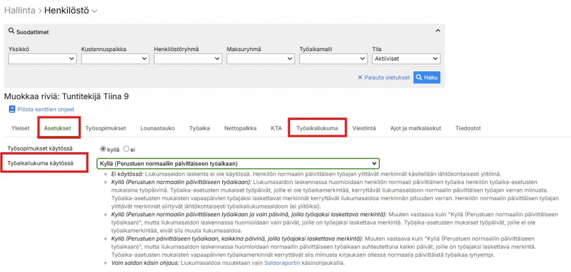Image resolution: width=571 pixels, height=272 pixels.
Task: Open the Työaikamalli dropdown
Action: pos(332,59)
